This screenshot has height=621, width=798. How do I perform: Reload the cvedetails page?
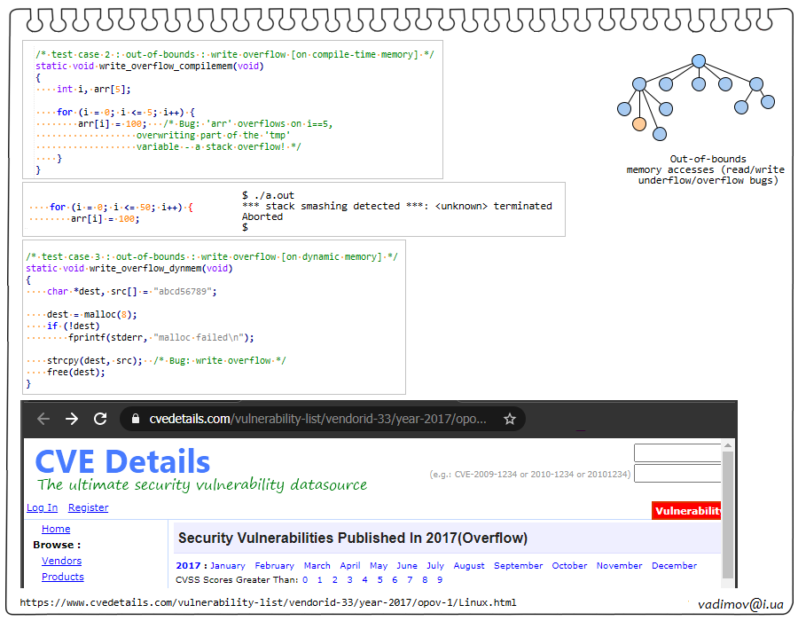tap(100, 419)
